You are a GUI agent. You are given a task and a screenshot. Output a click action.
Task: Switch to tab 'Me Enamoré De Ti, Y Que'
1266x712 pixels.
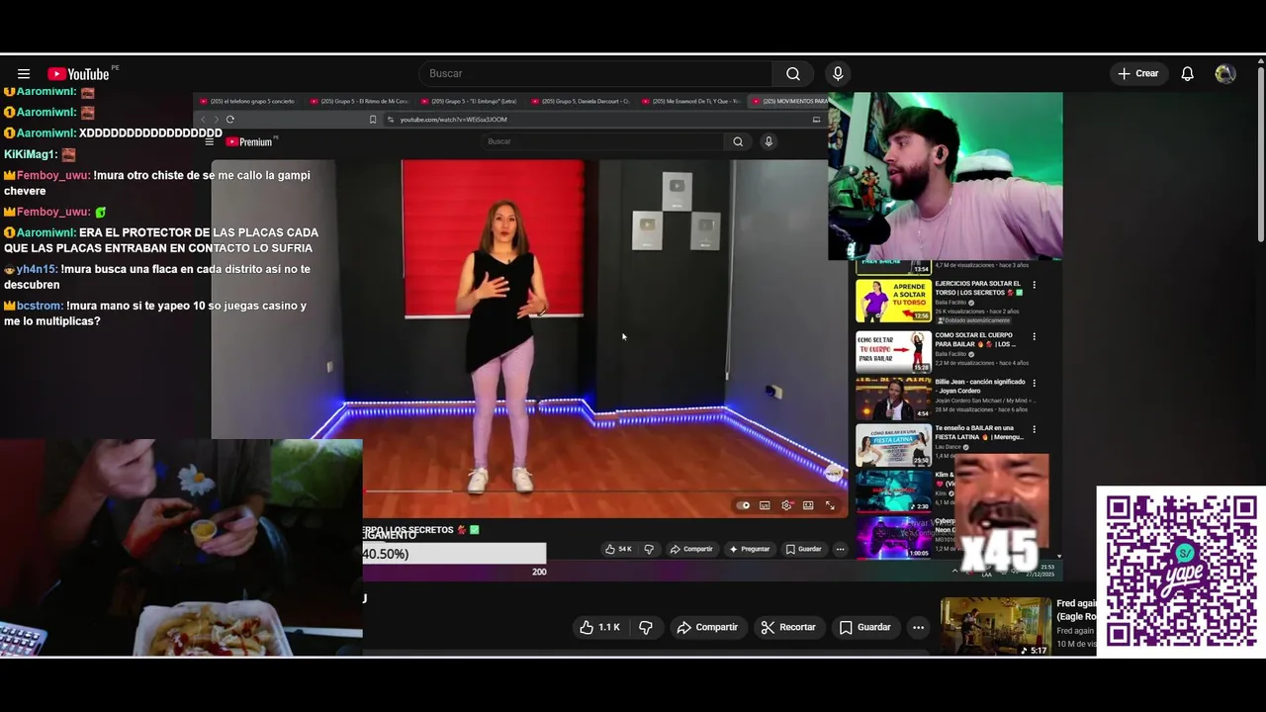(x=690, y=101)
